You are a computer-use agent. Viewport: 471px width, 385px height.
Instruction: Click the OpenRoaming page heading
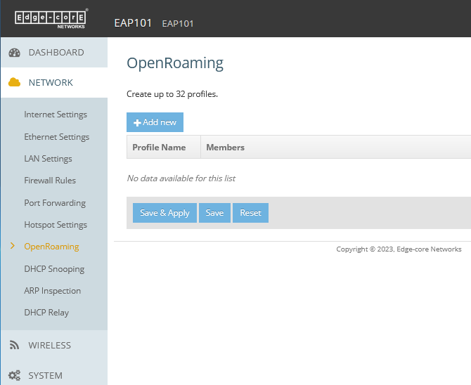[x=175, y=63]
